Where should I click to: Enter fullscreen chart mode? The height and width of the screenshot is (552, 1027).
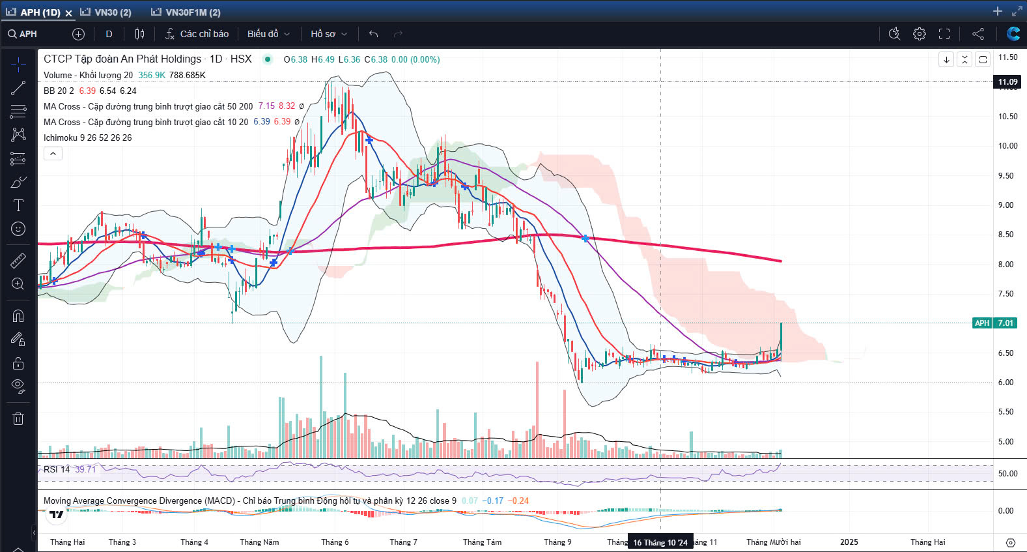tap(944, 34)
